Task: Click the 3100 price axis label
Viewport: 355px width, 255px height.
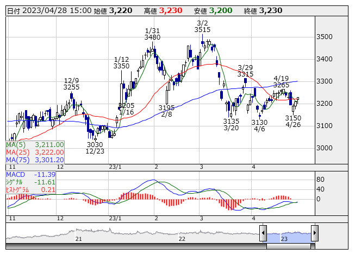Action: 325,126
